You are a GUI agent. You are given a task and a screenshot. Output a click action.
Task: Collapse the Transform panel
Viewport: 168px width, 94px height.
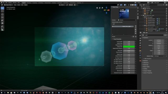pyautogui.click(x=143, y=38)
